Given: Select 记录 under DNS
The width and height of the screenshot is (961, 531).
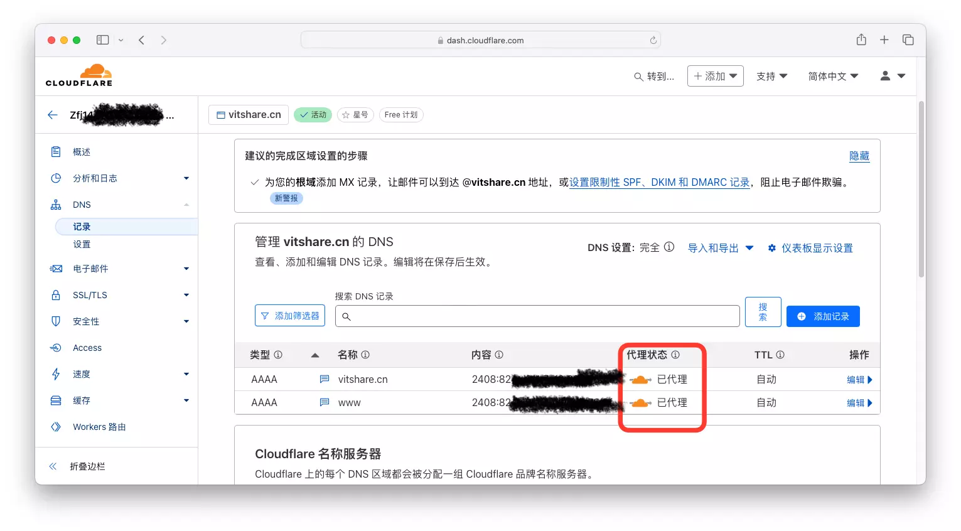Looking at the screenshot, I should click(126, 227).
